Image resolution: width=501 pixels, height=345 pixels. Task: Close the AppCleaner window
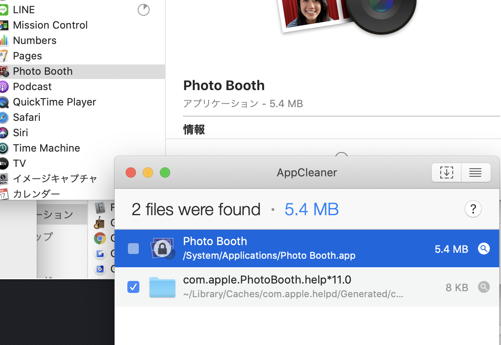point(131,172)
